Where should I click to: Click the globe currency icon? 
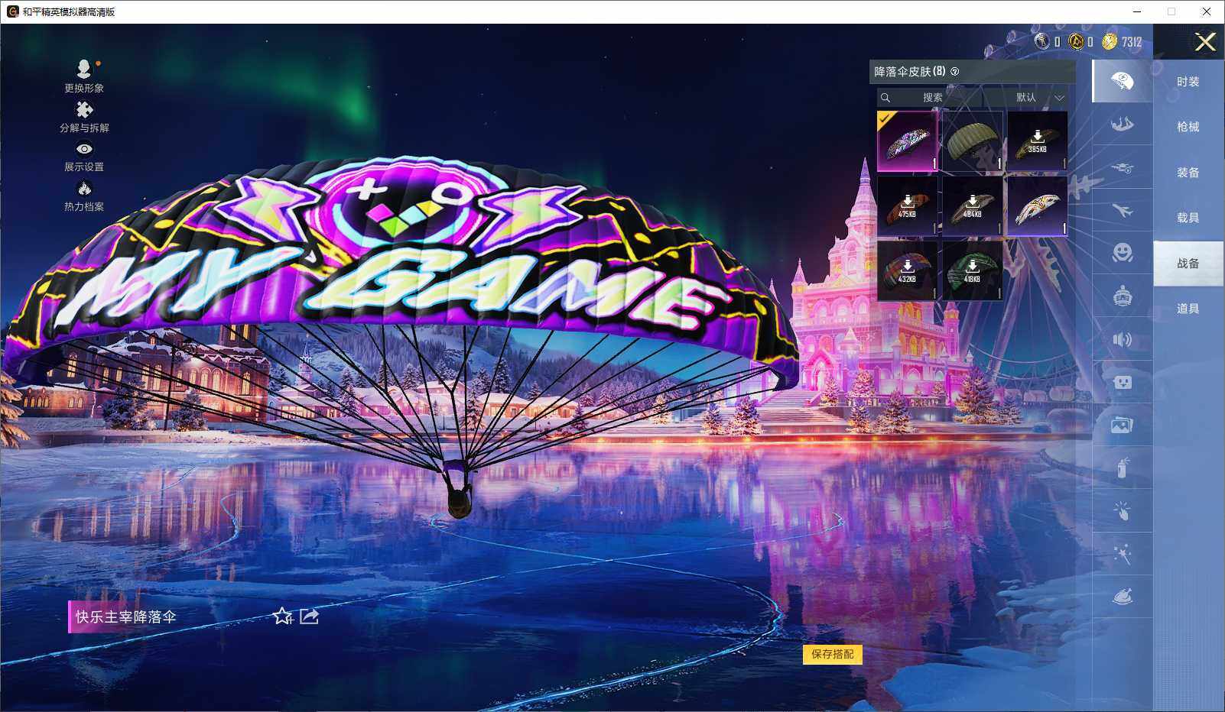(x=1041, y=41)
